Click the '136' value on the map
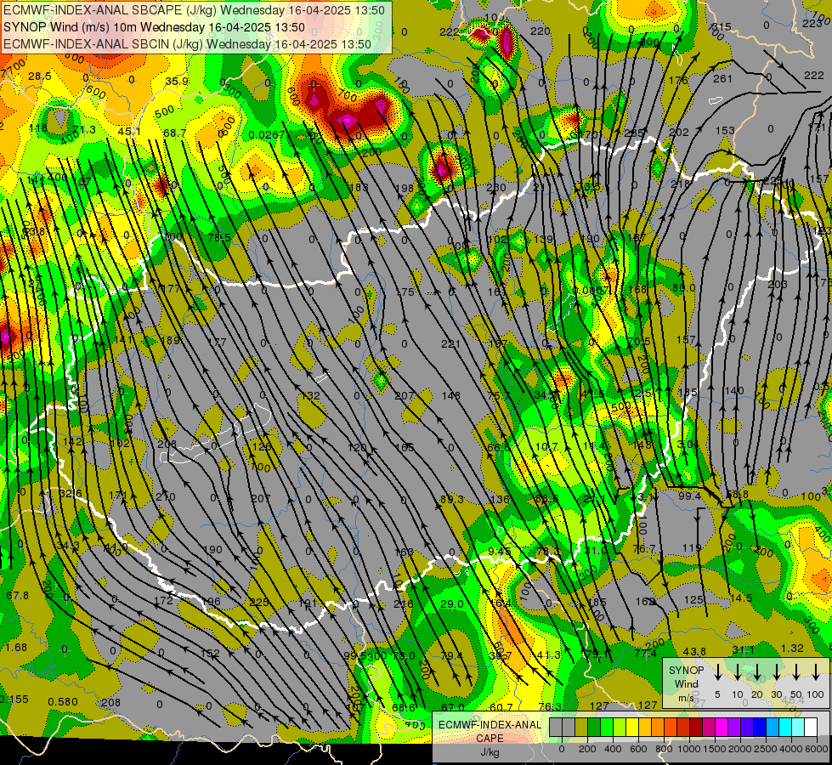 [x=500, y=499]
